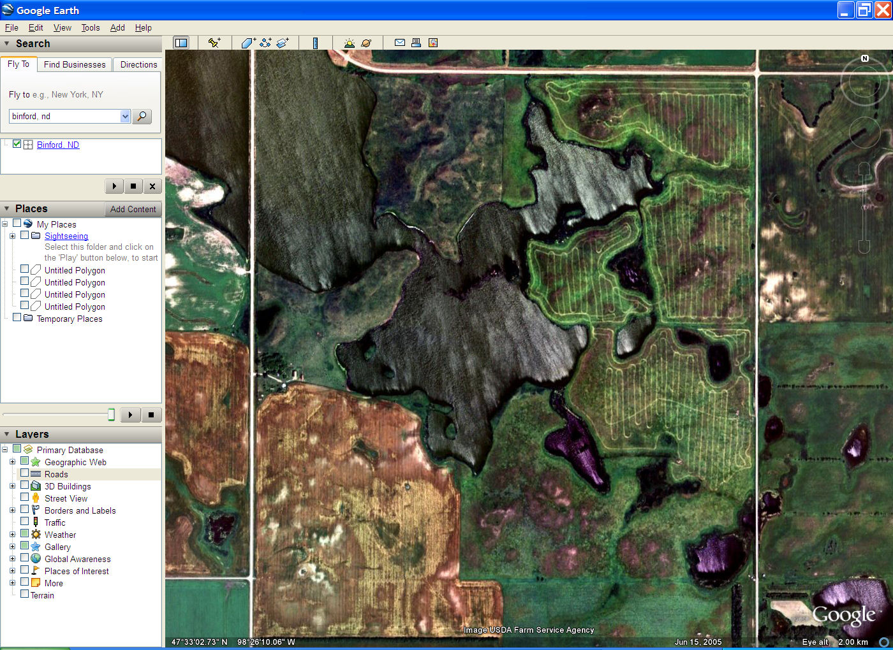Check the Temporary Places checkbox
This screenshot has height=650, width=893.
tap(17, 317)
